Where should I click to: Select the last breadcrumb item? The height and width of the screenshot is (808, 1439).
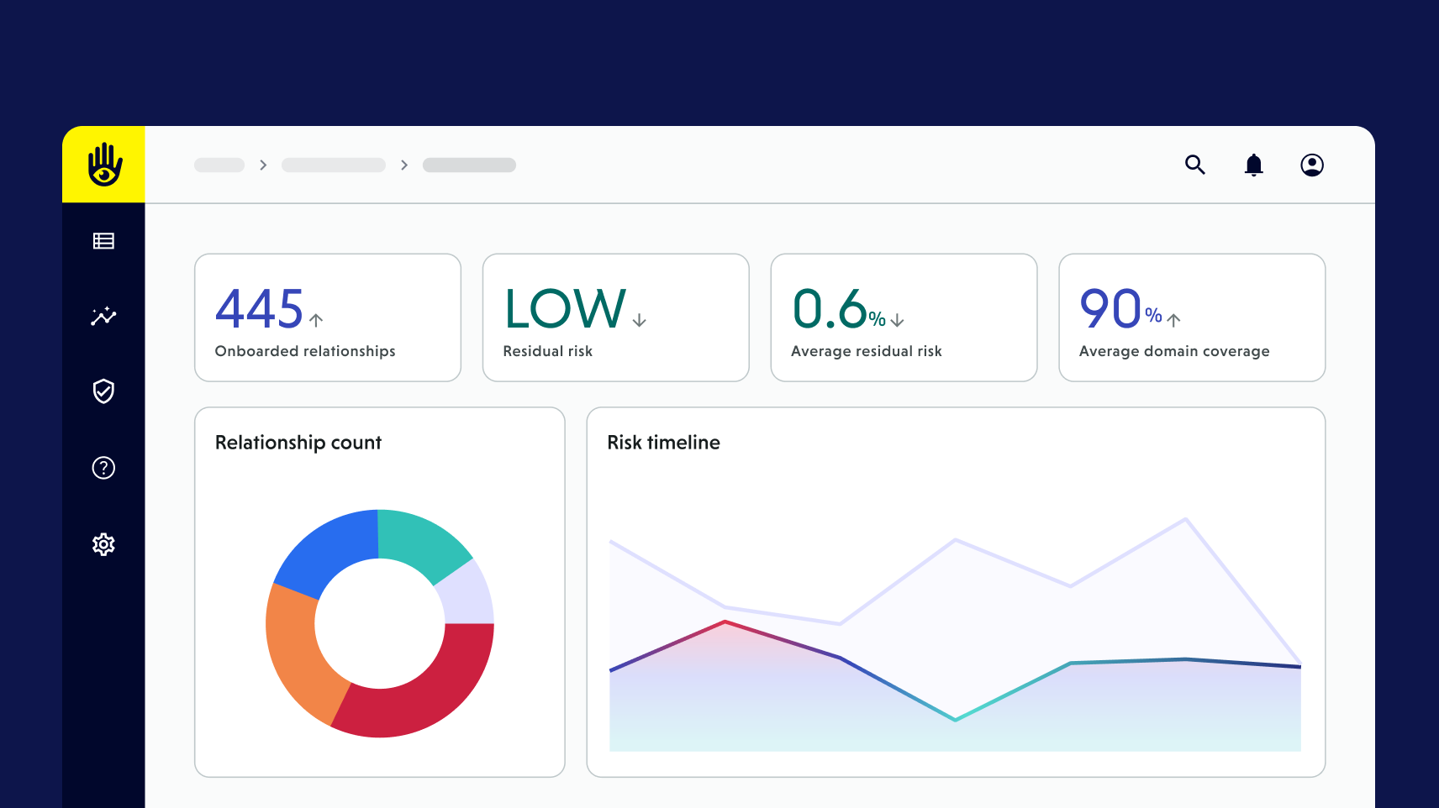[x=469, y=165]
